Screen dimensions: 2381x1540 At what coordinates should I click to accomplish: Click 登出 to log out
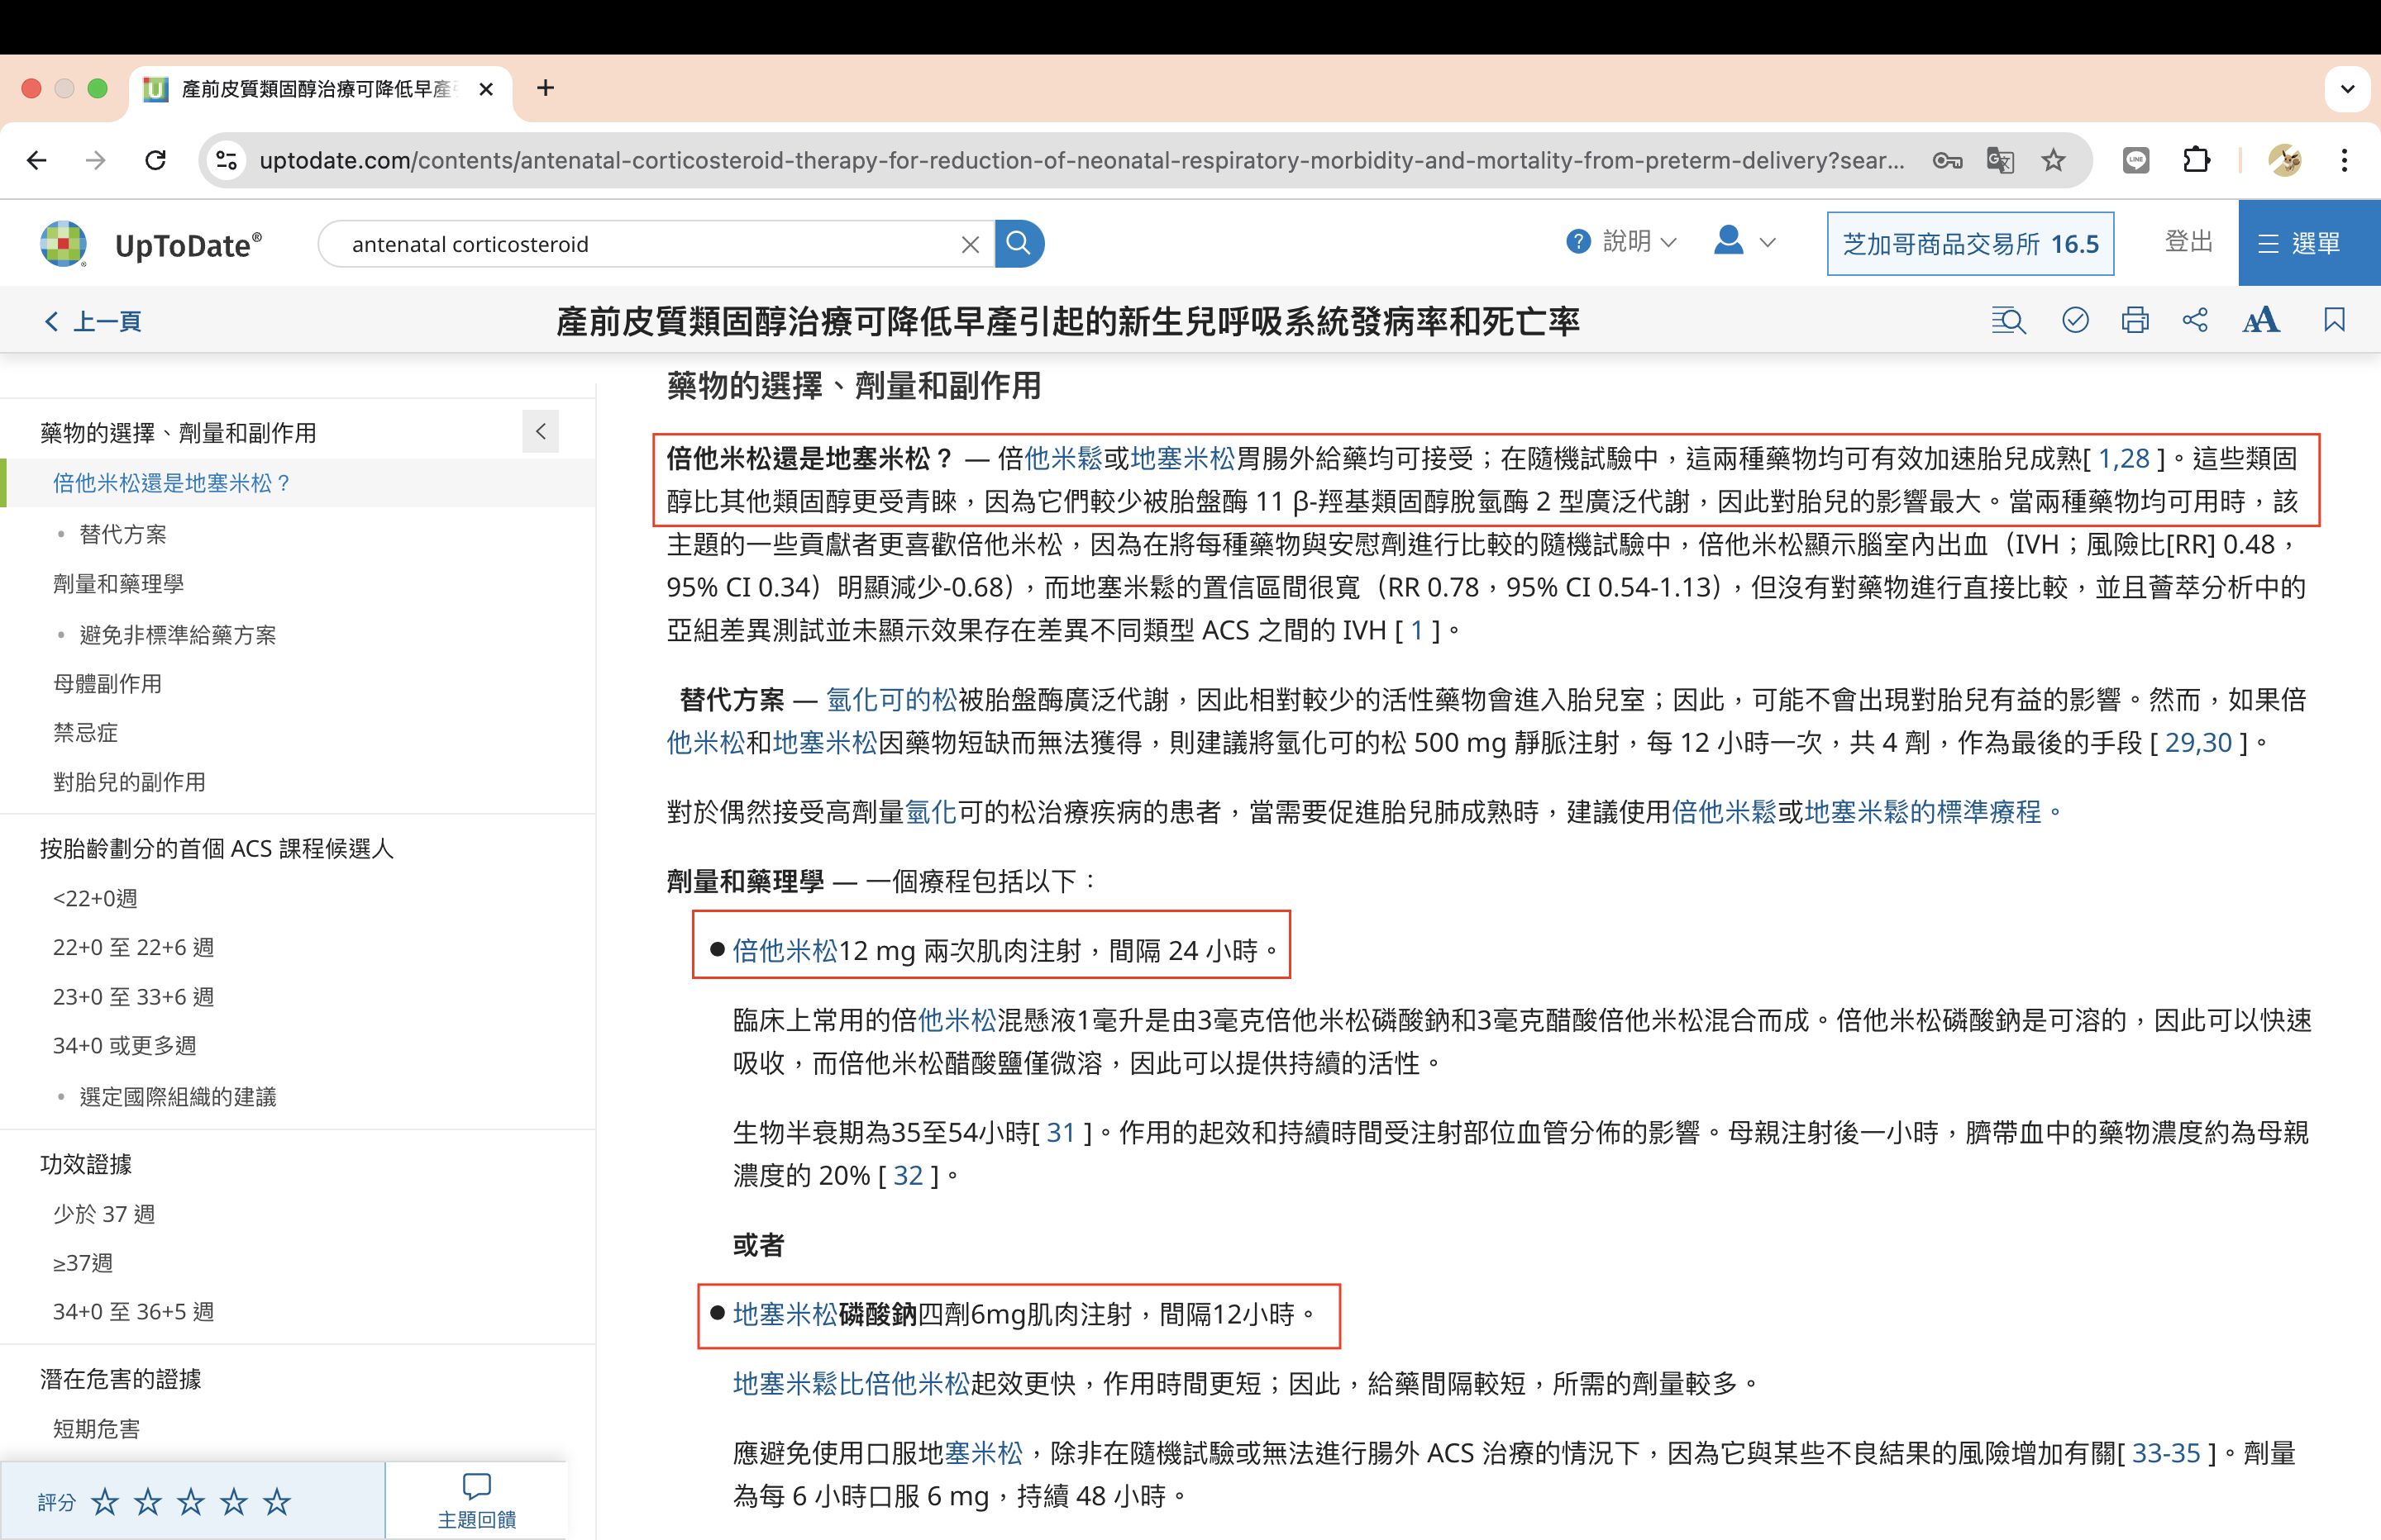pos(2189,241)
